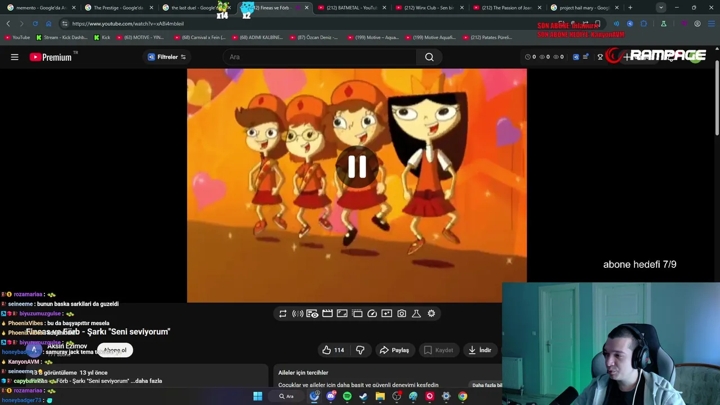720x405 pixels.
Task: Click the trophy icon in YouTube header
Action: pos(600,57)
